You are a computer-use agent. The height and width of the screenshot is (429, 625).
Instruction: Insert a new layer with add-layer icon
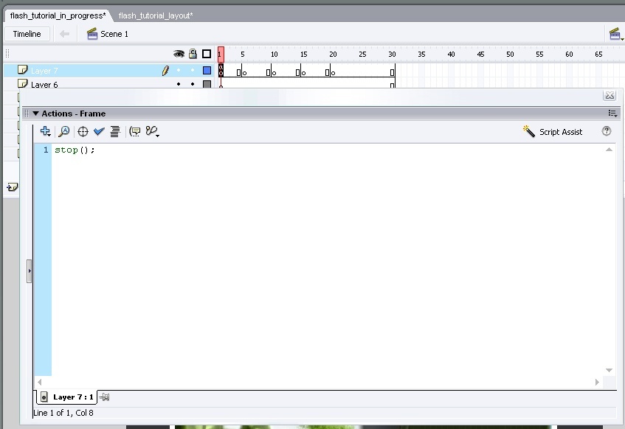(x=13, y=186)
